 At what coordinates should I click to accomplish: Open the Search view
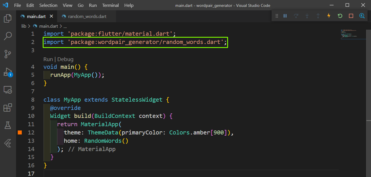8,36
